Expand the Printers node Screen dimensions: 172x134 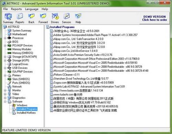[x=5, y=75]
